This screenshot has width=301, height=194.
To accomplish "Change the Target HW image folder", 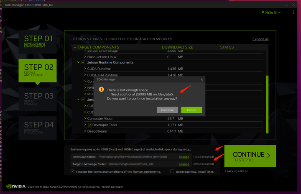I will pyautogui.click(x=184, y=164).
